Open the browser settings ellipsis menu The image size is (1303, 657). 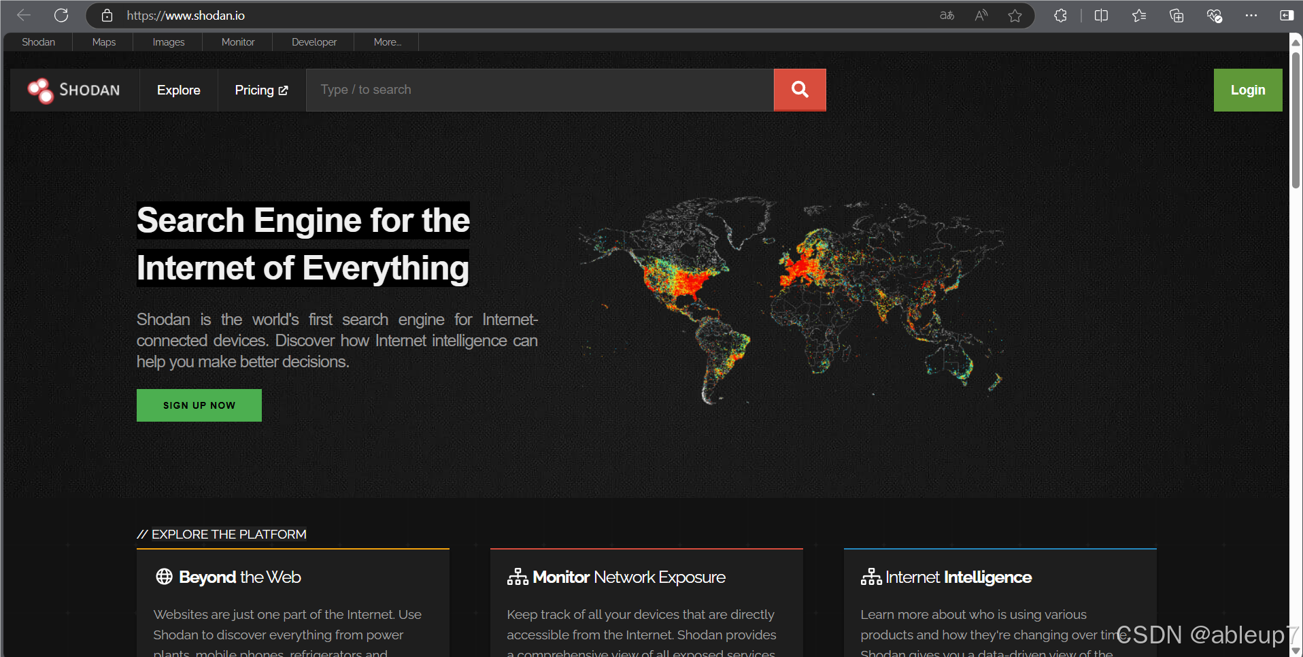tap(1251, 15)
